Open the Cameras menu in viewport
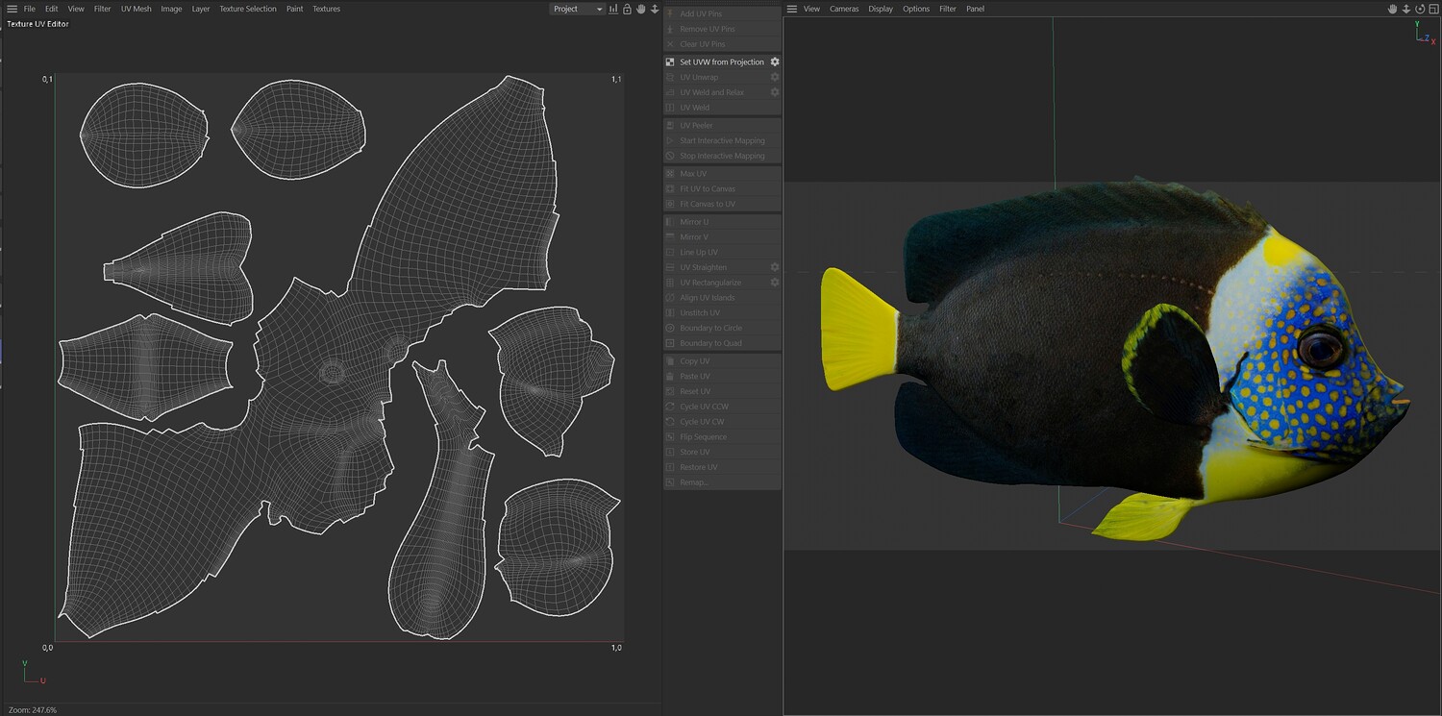This screenshot has width=1442, height=716. pyautogui.click(x=844, y=9)
